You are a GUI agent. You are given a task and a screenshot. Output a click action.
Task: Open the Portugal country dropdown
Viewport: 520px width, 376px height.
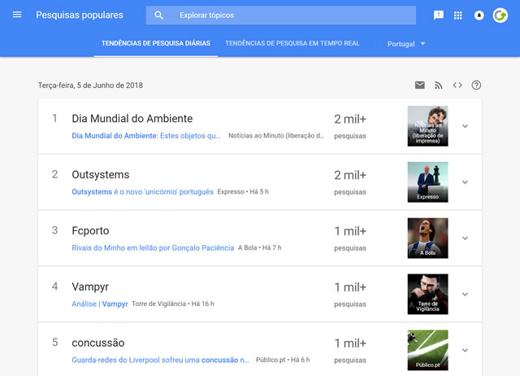pos(406,44)
